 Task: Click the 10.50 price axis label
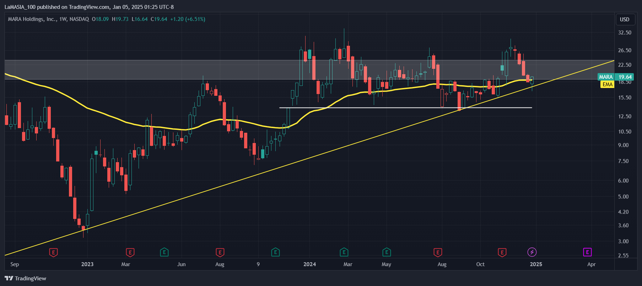click(625, 132)
